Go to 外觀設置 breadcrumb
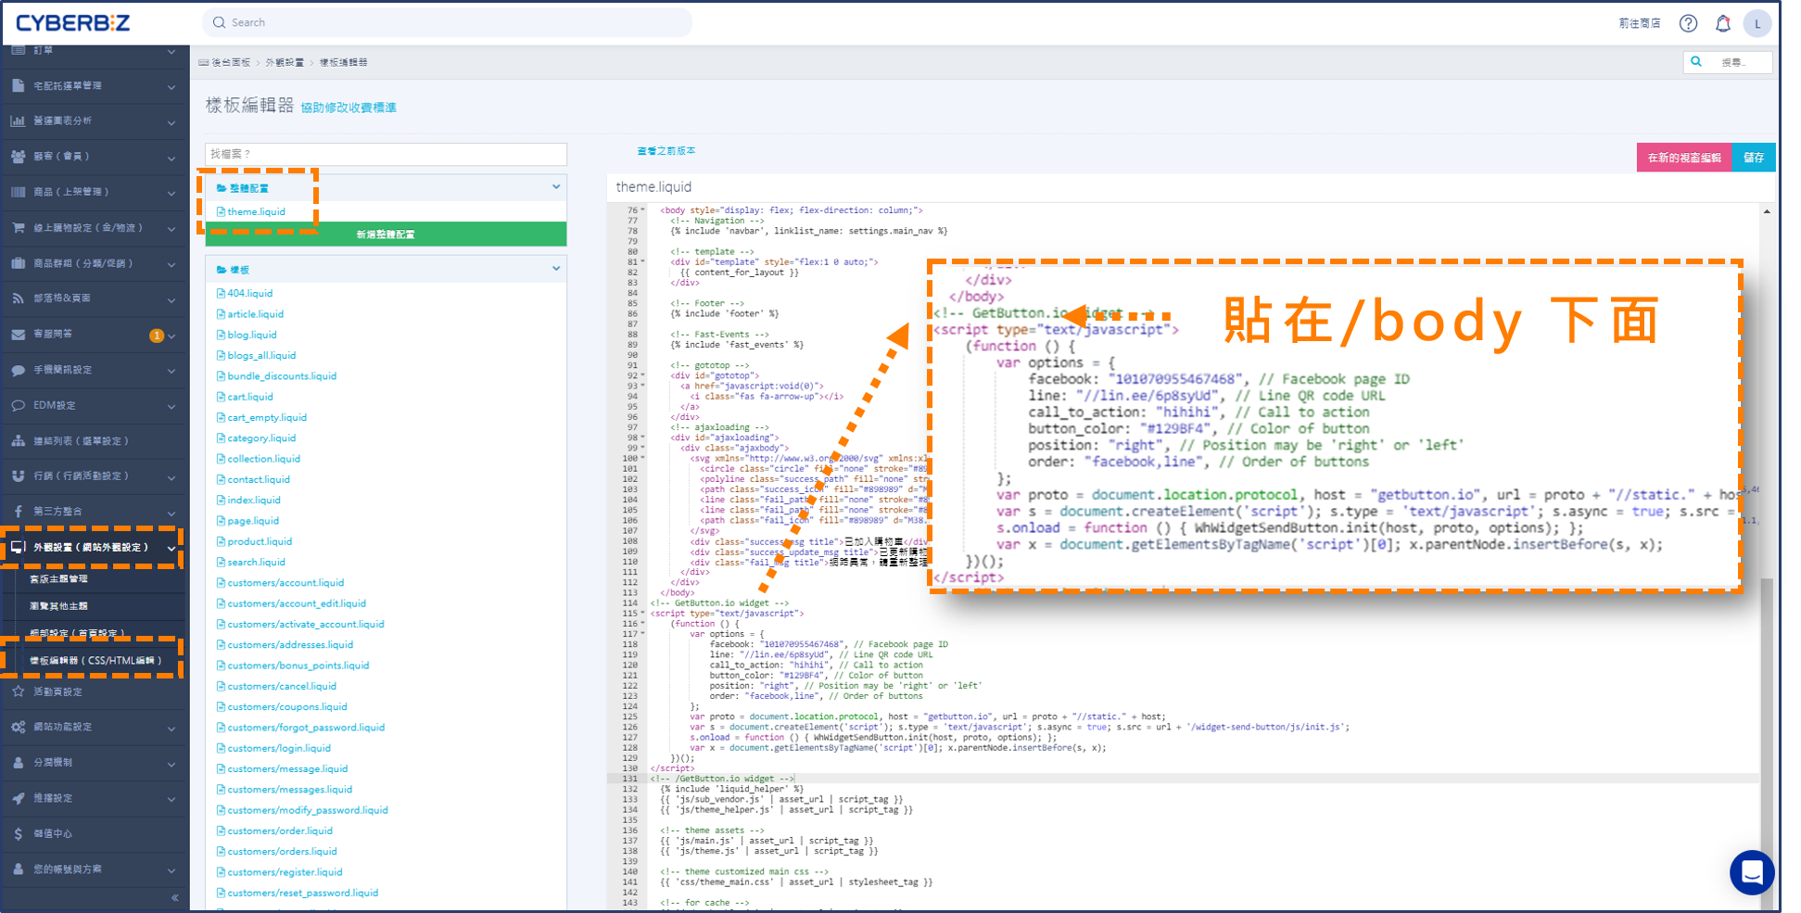The image size is (1801, 913). click(285, 62)
